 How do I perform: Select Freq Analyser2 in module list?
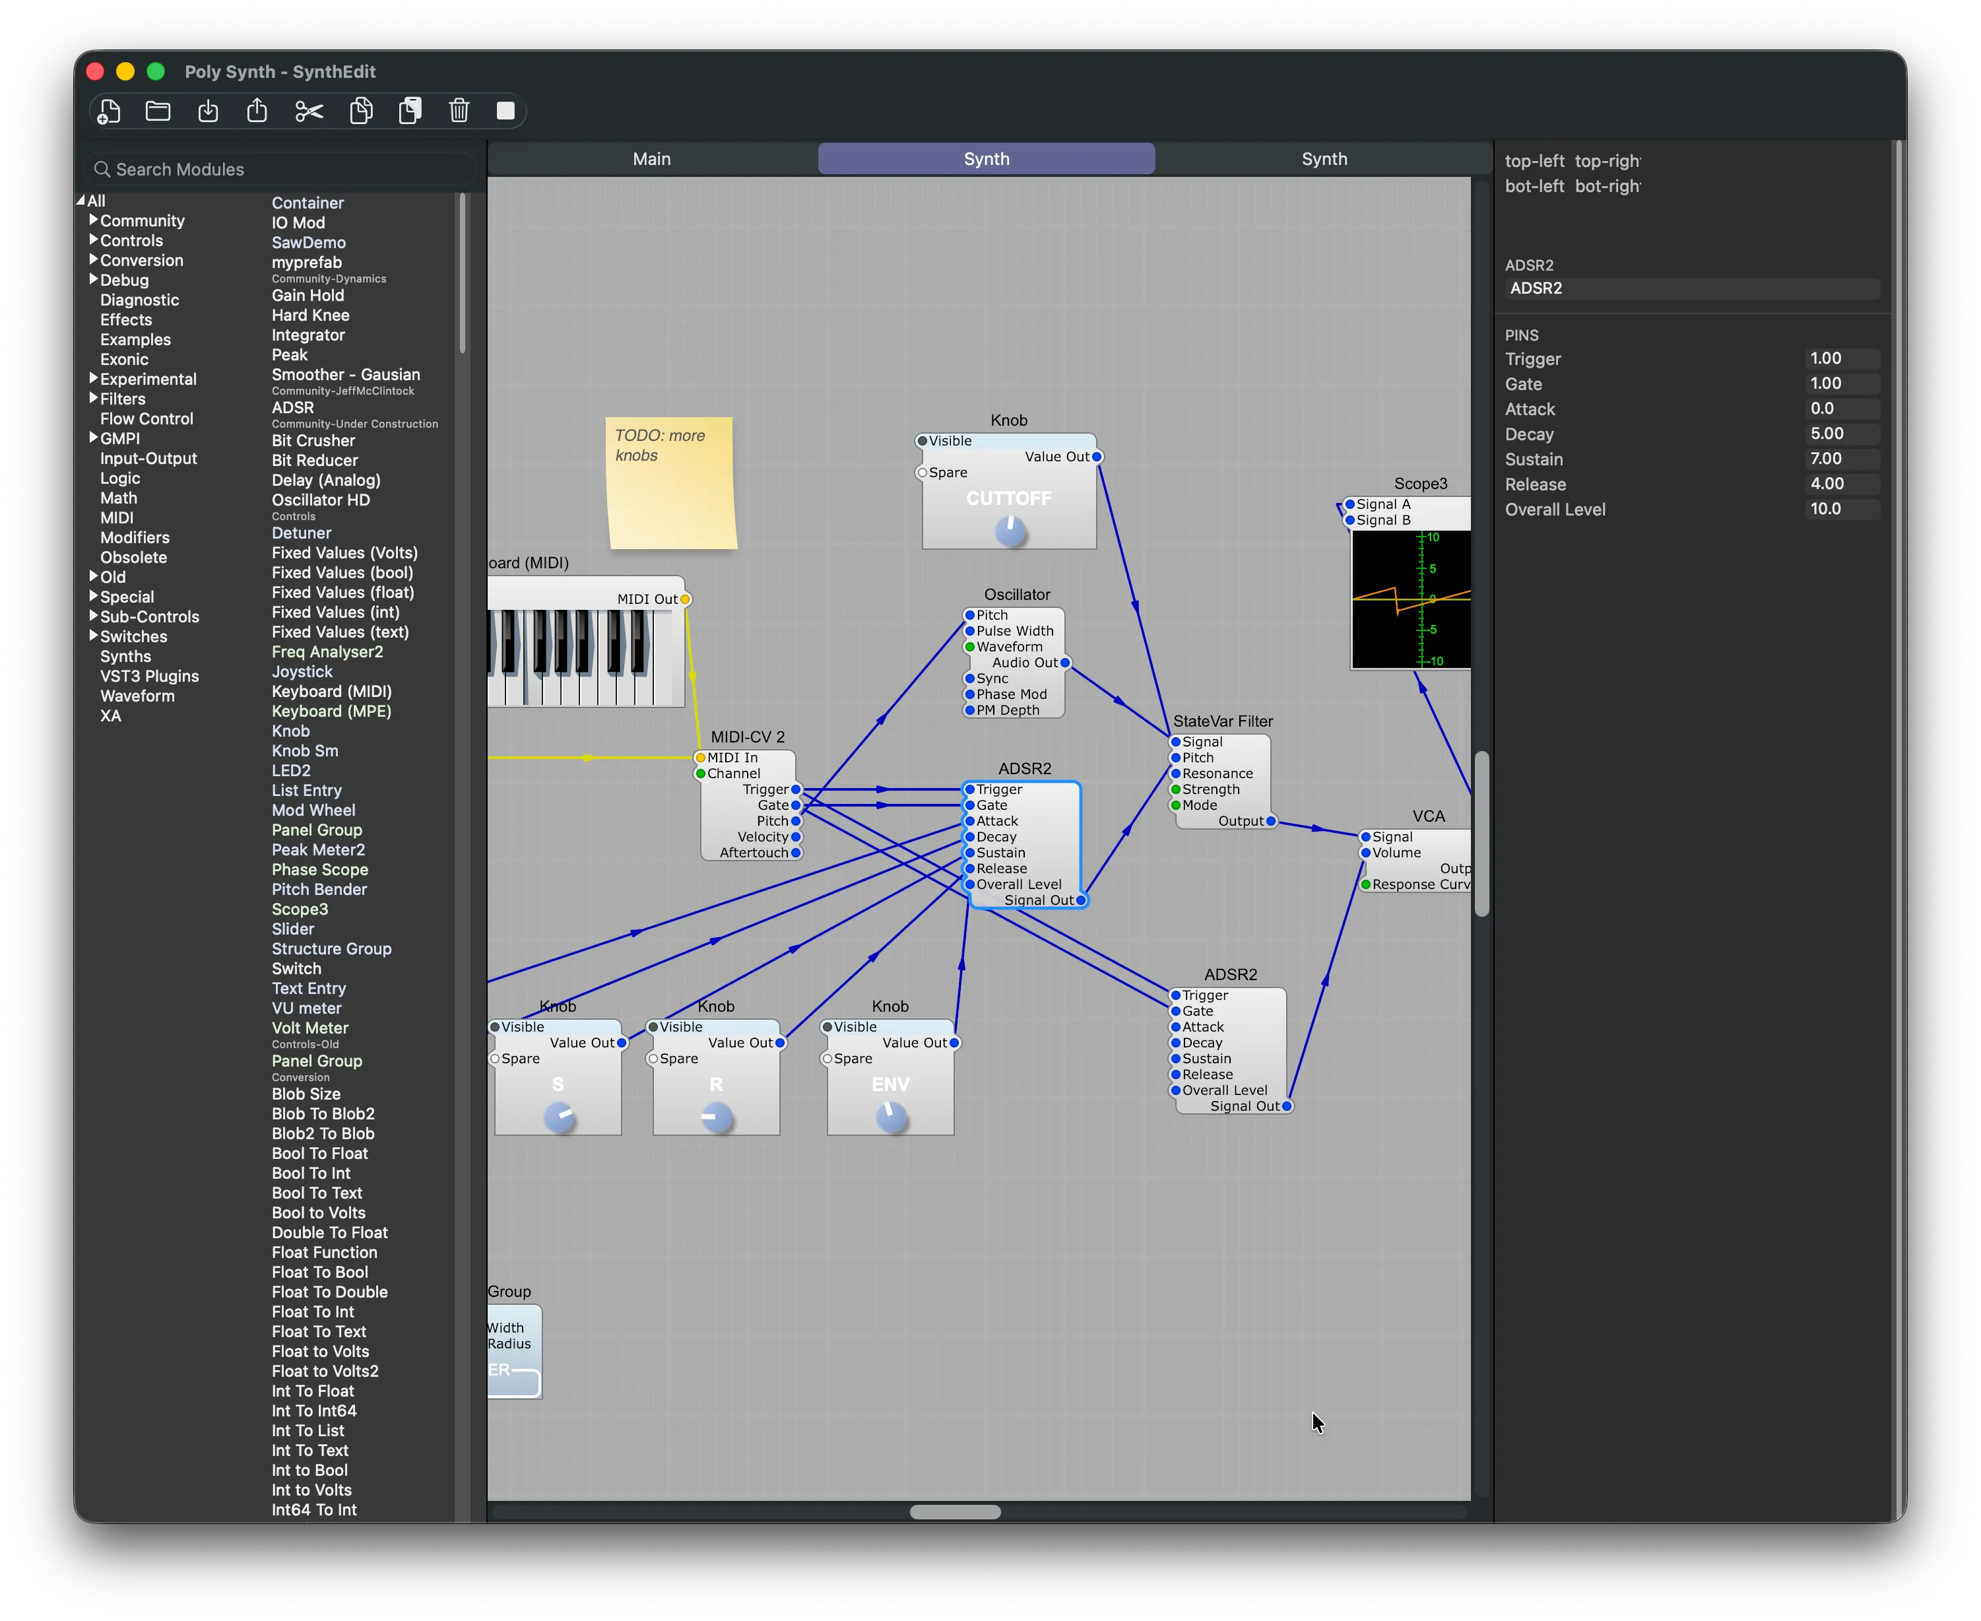pyautogui.click(x=327, y=651)
